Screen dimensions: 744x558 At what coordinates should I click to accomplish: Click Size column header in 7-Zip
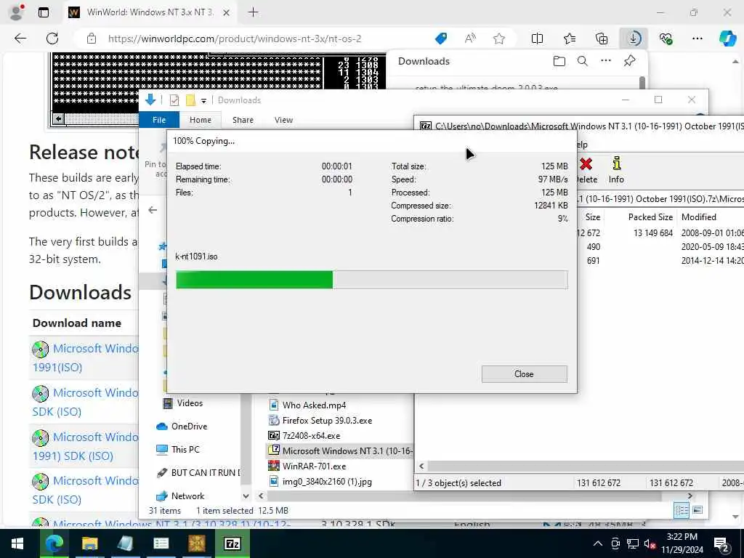click(x=592, y=217)
